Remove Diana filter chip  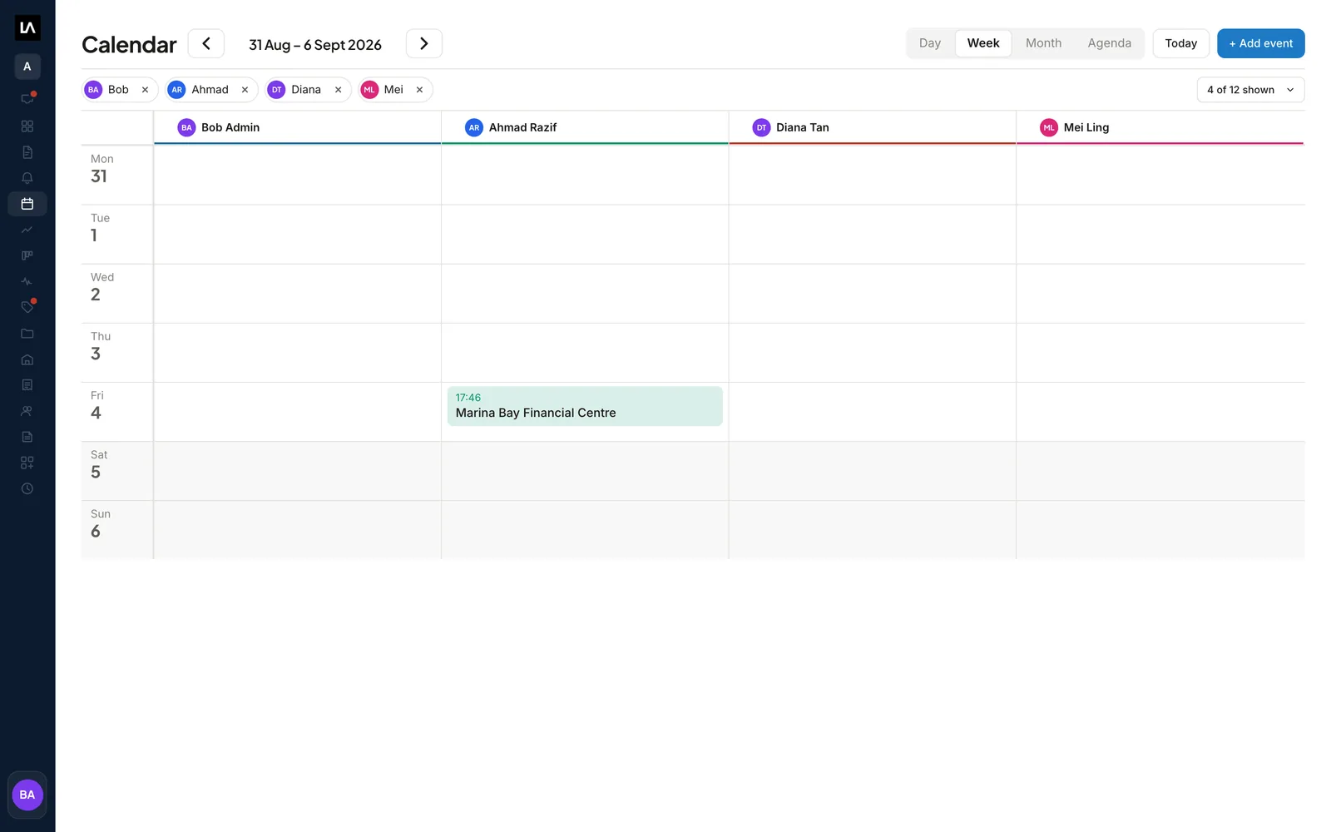[x=338, y=90]
